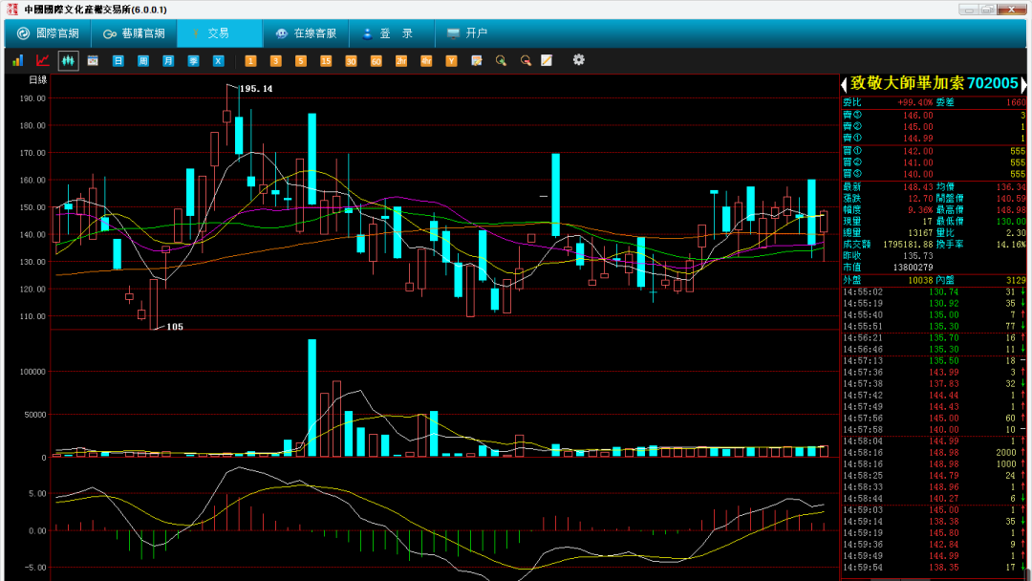The image size is (1032, 581).
Task: Select trade row at 14:57:56
Action: click(934, 419)
